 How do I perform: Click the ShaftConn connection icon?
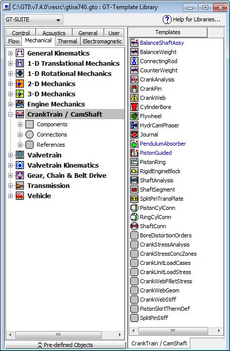(x=134, y=226)
